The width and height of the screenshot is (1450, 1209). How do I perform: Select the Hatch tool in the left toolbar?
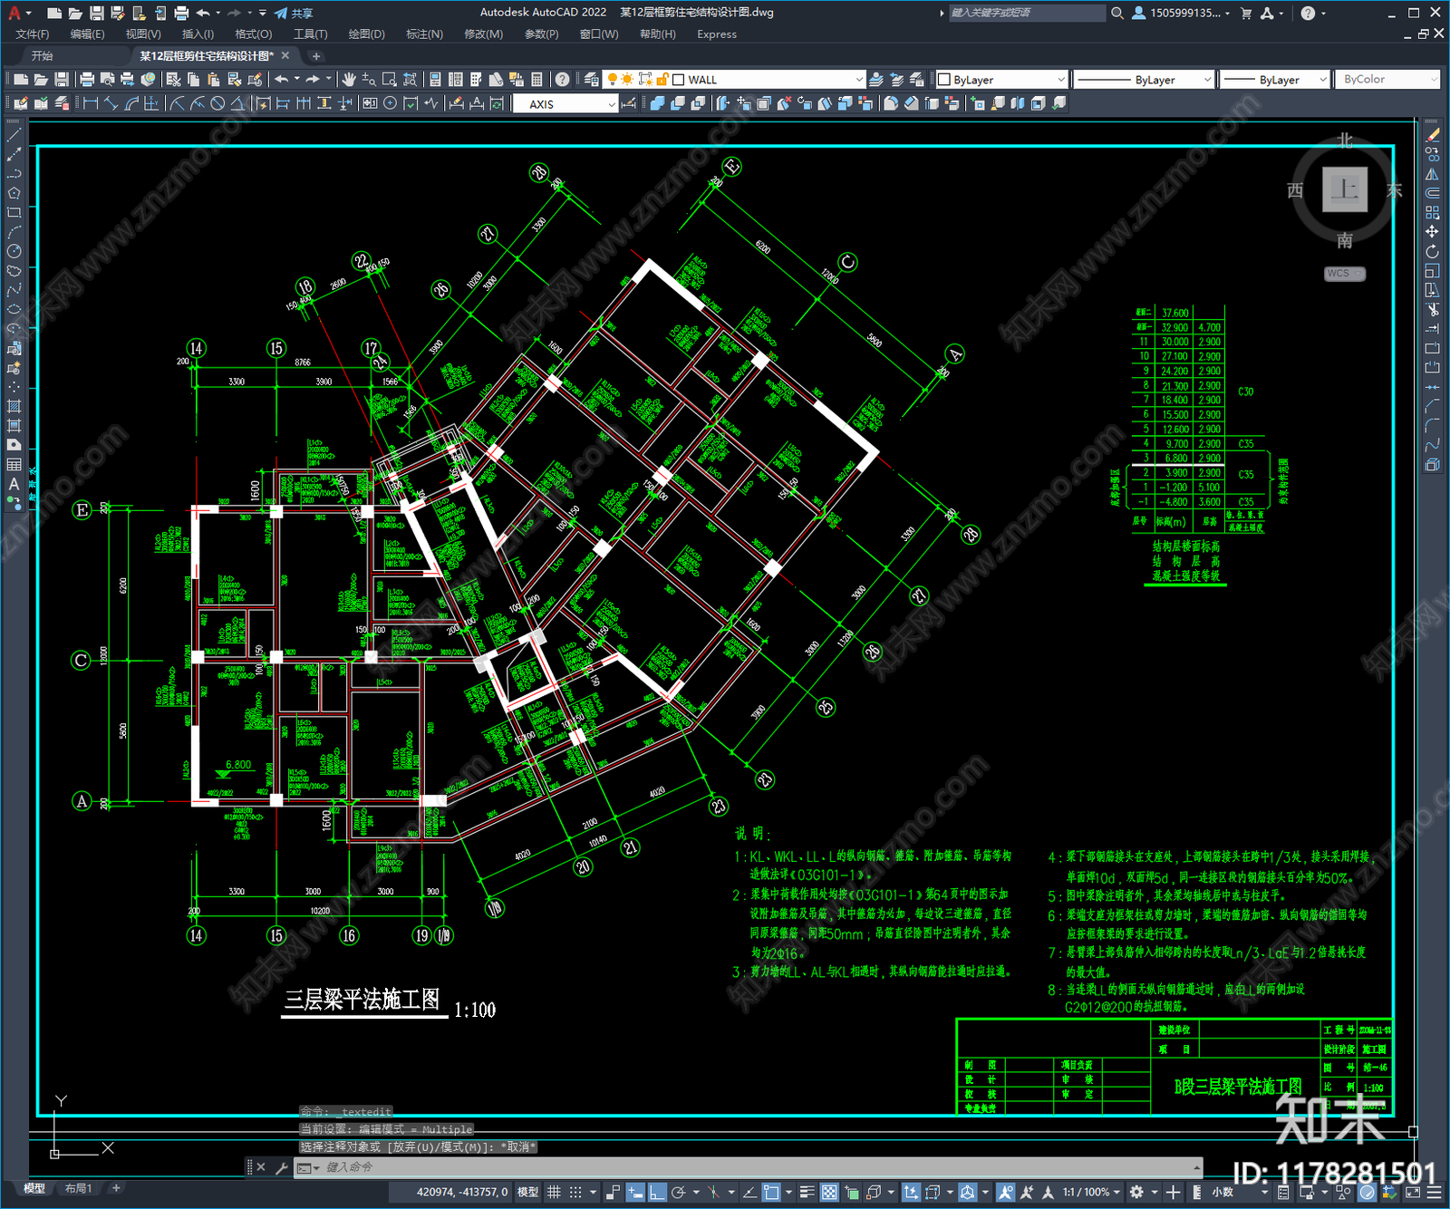14,406
